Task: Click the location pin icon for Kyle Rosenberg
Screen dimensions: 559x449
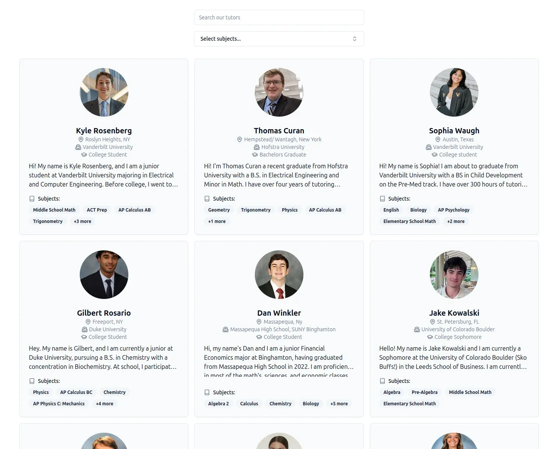Action: [81, 139]
